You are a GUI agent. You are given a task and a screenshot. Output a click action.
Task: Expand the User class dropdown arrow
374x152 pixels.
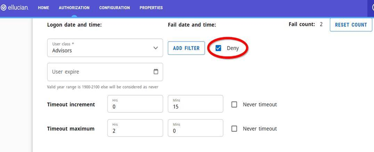(155, 48)
